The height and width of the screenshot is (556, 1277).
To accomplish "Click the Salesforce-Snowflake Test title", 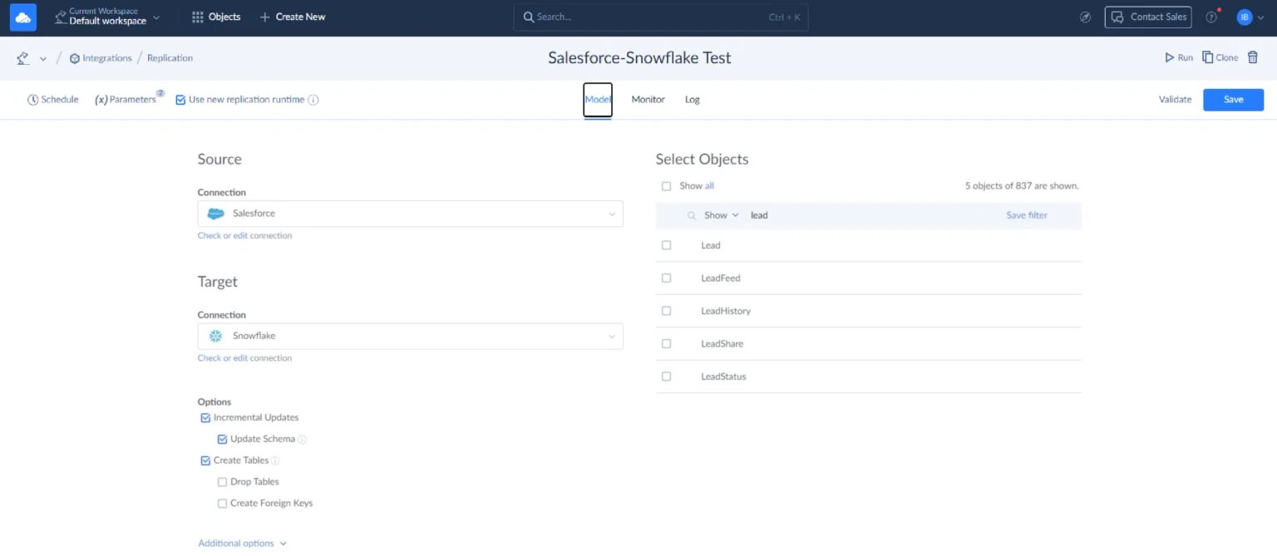I will pyautogui.click(x=639, y=58).
